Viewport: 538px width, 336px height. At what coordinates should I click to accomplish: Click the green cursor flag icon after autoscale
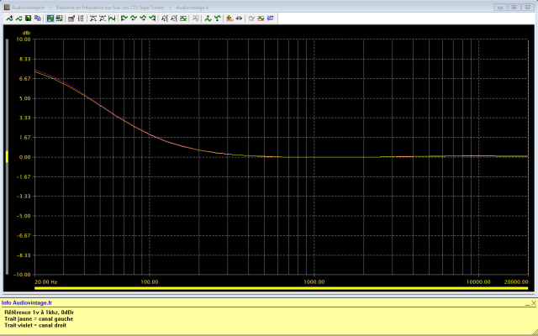pyautogui.click(x=124, y=18)
